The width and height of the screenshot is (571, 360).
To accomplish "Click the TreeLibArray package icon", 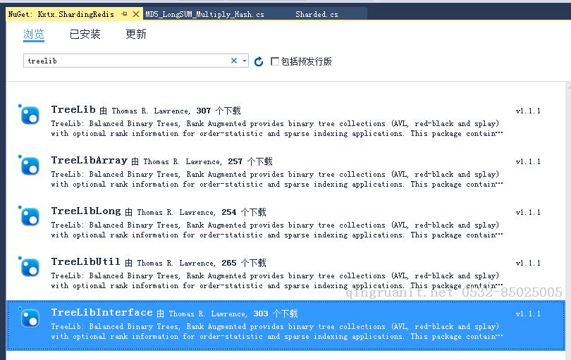I will pyautogui.click(x=30, y=166).
